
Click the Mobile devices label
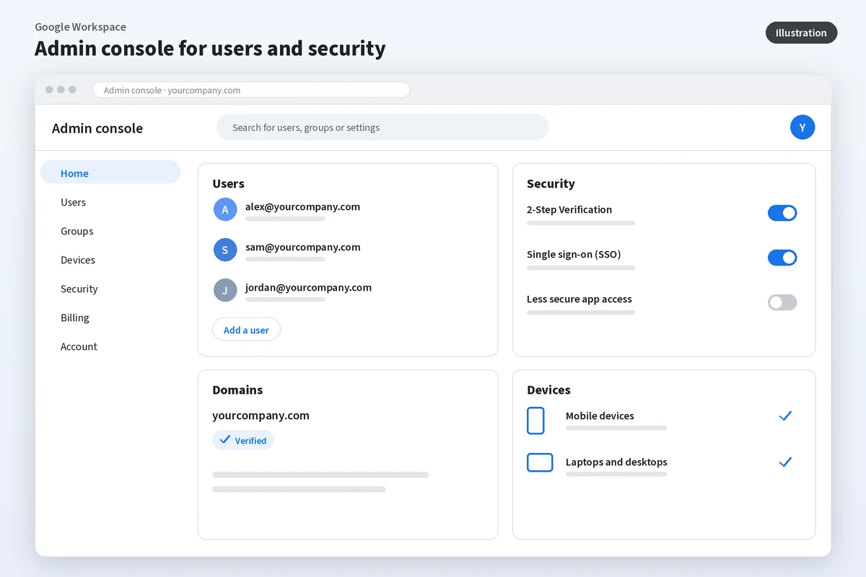[x=600, y=415]
